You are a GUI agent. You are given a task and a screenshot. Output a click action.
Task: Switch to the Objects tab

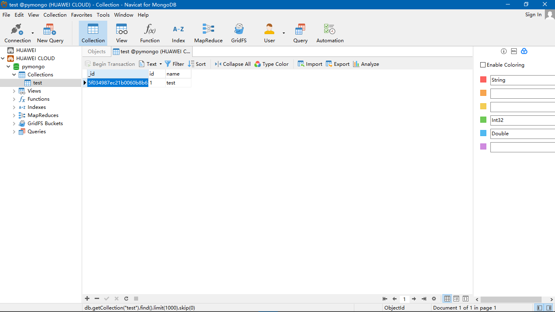(97, 52)
